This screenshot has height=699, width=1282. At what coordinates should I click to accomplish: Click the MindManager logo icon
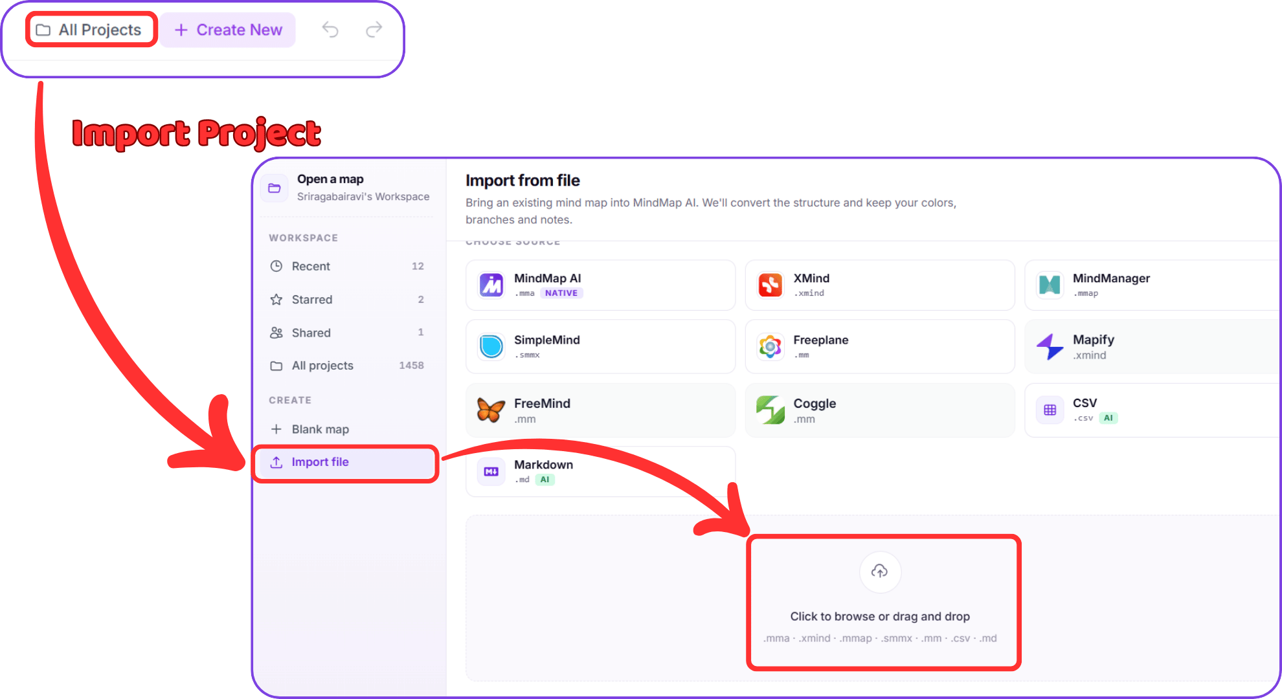point(1050,285)
